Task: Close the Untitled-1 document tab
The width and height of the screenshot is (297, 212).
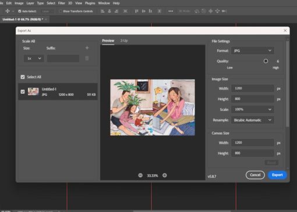Action: (46, 19)
